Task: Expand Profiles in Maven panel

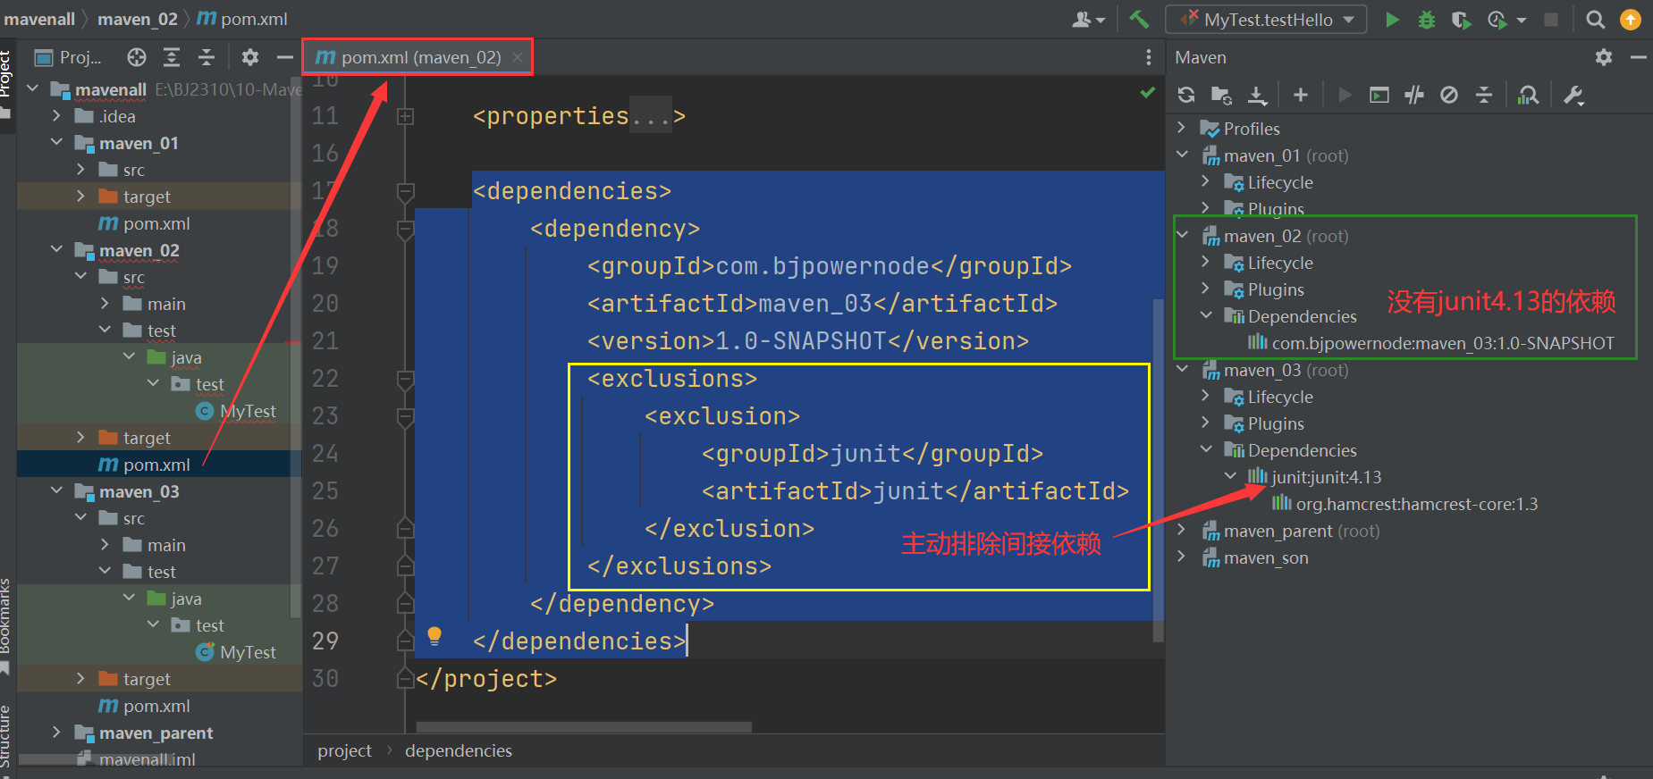Action: (x=1181, y=129)
